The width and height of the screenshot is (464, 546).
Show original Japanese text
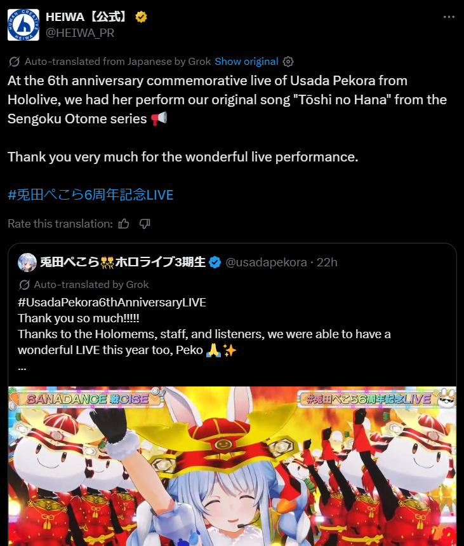click(x=246, y=61)
